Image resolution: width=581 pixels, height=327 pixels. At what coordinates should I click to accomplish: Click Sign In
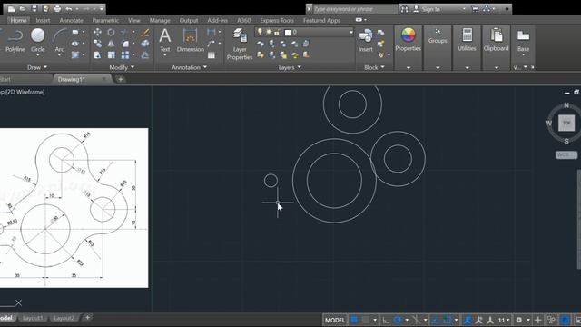[431, 9]
